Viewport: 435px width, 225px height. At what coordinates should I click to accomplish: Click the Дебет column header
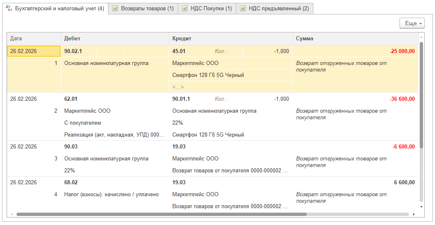click(x=115, y=39)
